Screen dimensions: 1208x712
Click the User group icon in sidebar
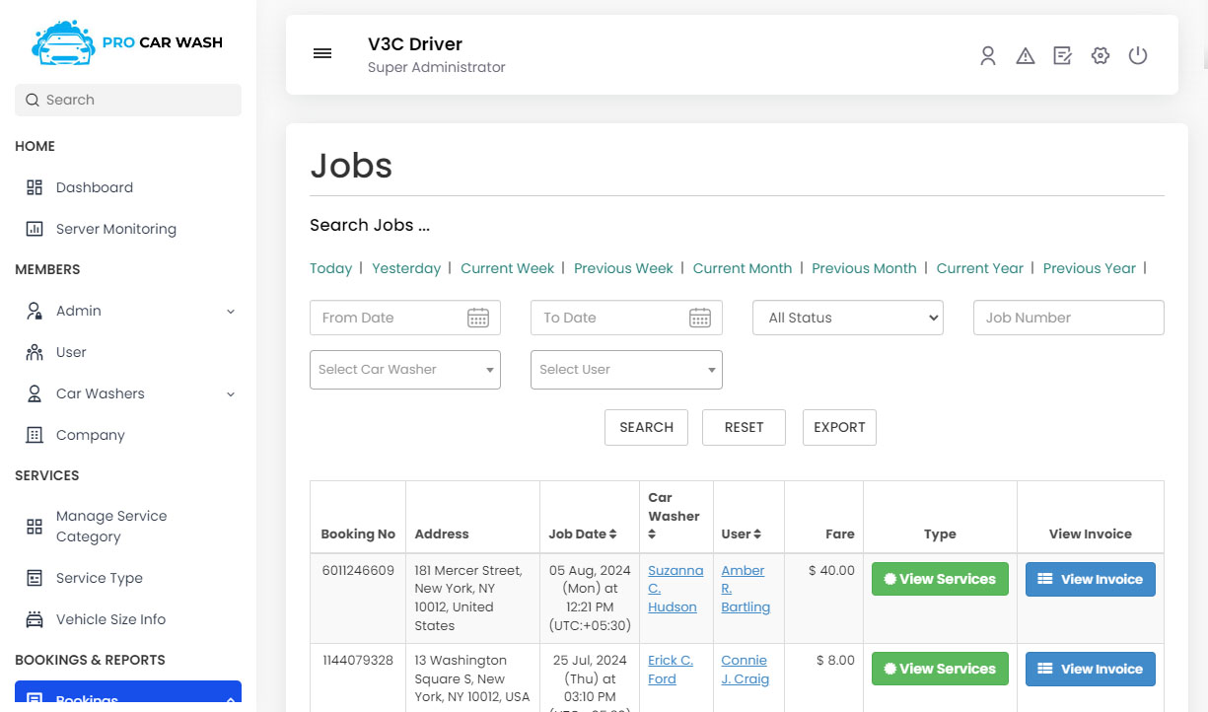pyautogui.click(x=35, y=352)
